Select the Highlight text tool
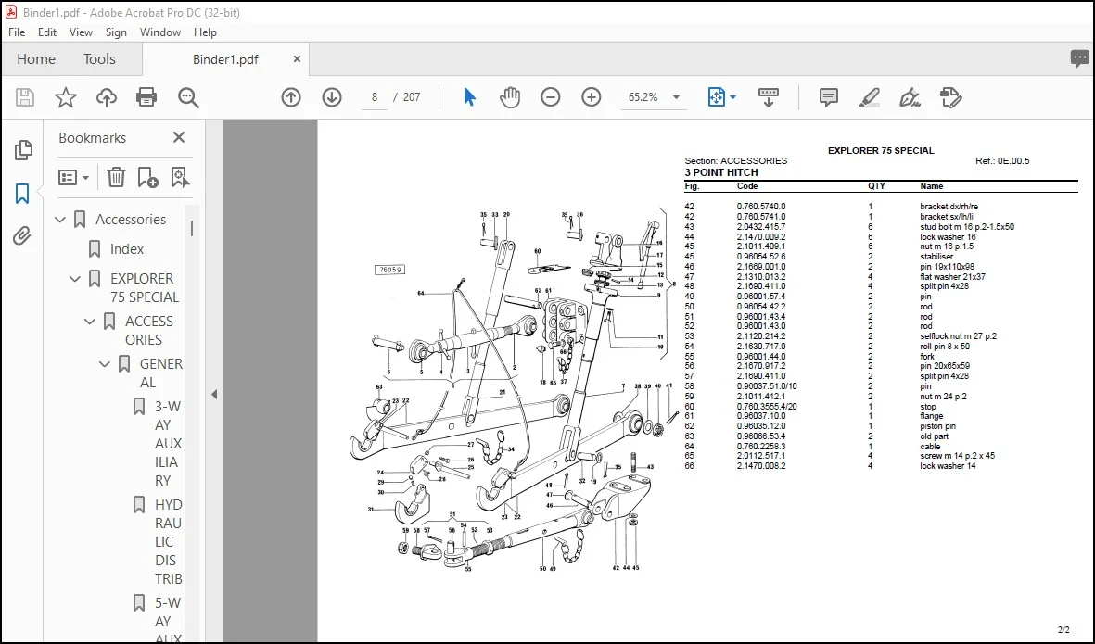 click(870, 97)
